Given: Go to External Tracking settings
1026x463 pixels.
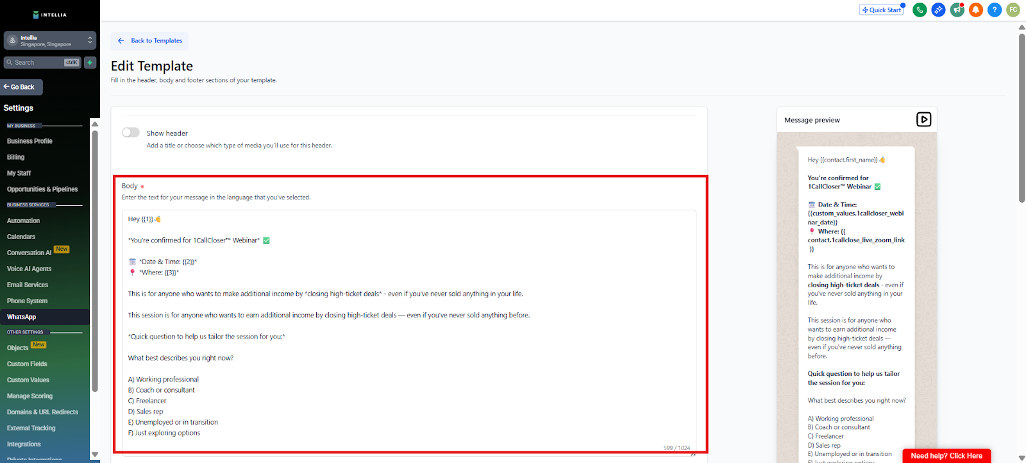Looking at the screenshot, I should [x=31, y=428].
